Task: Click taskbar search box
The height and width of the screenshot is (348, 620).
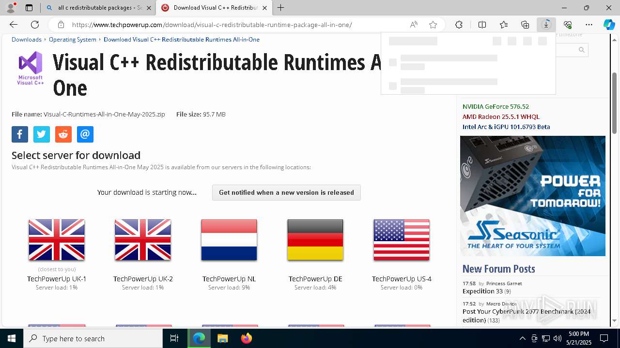Action: [x=93, y=338]
